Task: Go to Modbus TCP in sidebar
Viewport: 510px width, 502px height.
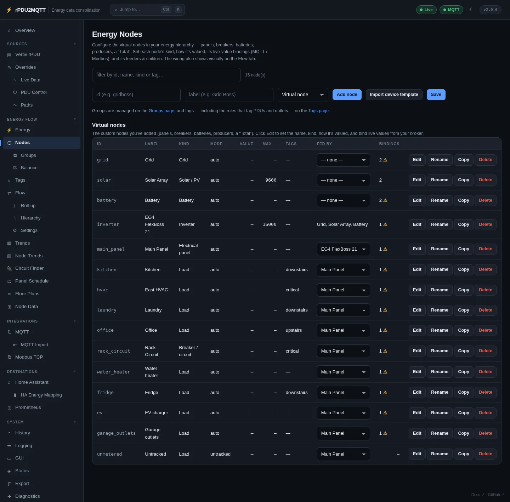Action: (x=42, y=357)
